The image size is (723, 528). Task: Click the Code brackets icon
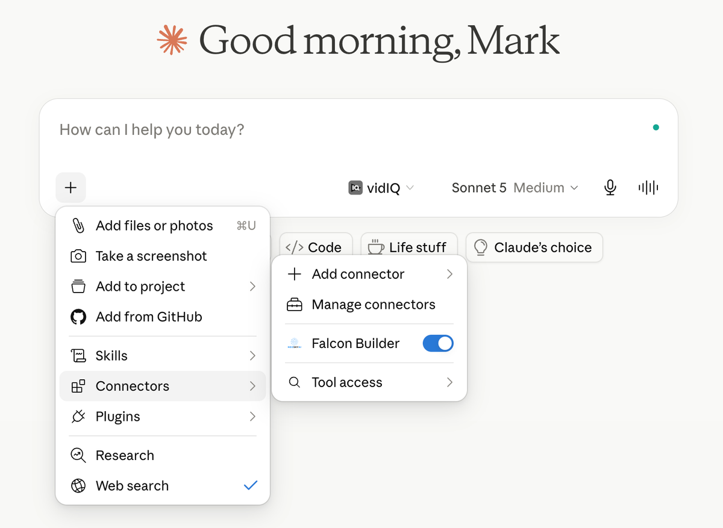295,247
